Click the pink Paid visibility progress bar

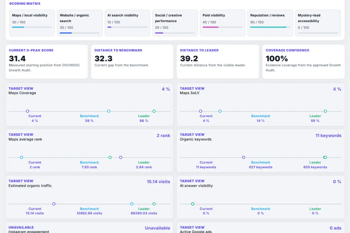coord(223,27)
